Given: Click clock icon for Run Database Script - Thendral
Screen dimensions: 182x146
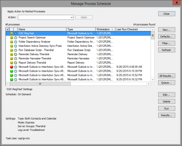Looking at the screenshot, I should tap(16, 50).
